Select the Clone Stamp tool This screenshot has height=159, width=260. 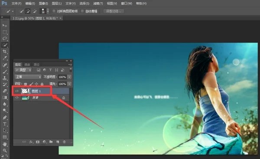[x=5, y=78]
